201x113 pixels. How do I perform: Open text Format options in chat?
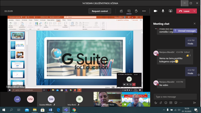pyautogui.click(x=156, y=103)
